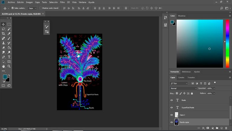232x131 pixels.
Task: Adjust the vertical hue slider
Action: 227,44
